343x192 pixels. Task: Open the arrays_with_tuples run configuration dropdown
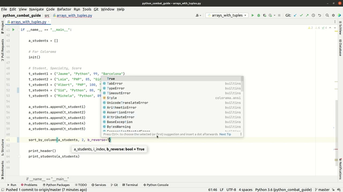227,15
